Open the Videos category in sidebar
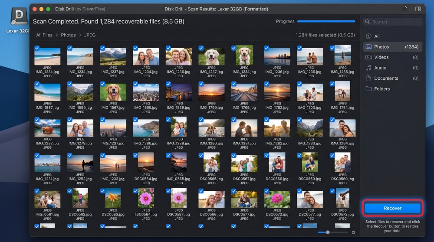The width and height of the screenshot is (434, 242). pyautogui.click(x=392, y=57)
